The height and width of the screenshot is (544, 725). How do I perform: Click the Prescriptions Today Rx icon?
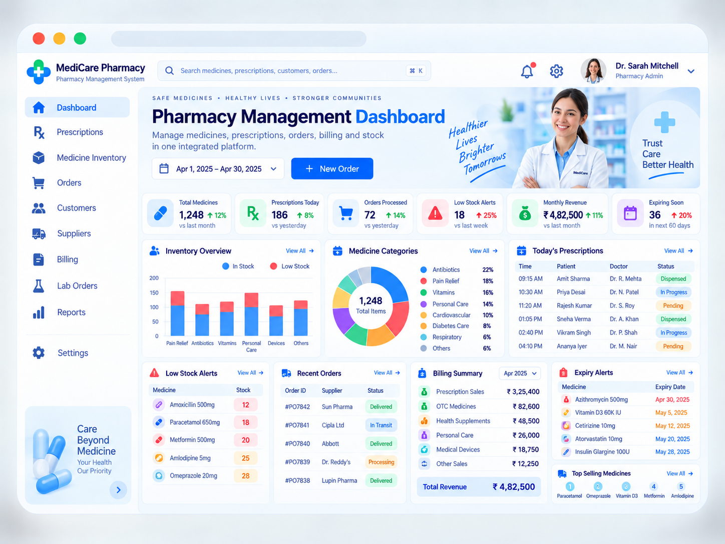click(x=253, y=213)
